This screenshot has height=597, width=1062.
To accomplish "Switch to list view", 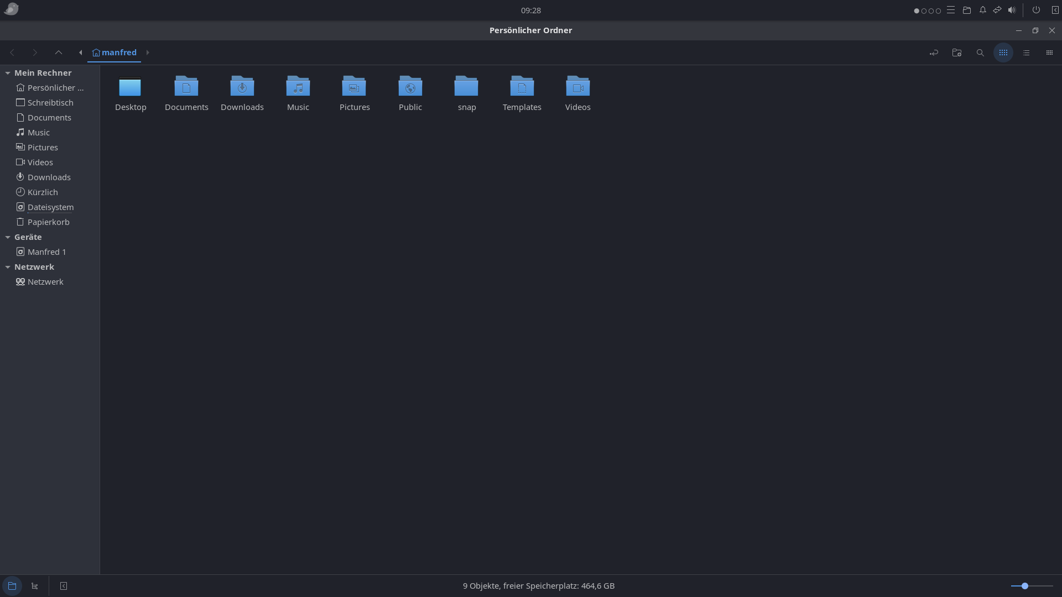I will [1027, 53].
